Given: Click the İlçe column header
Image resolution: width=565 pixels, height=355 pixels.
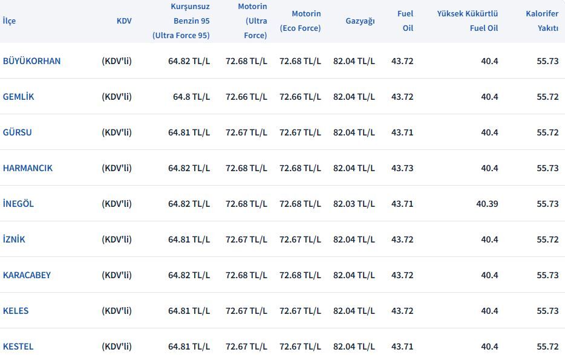Looking at the screenshot, I should pyautogui.click(x=9, y=21).
